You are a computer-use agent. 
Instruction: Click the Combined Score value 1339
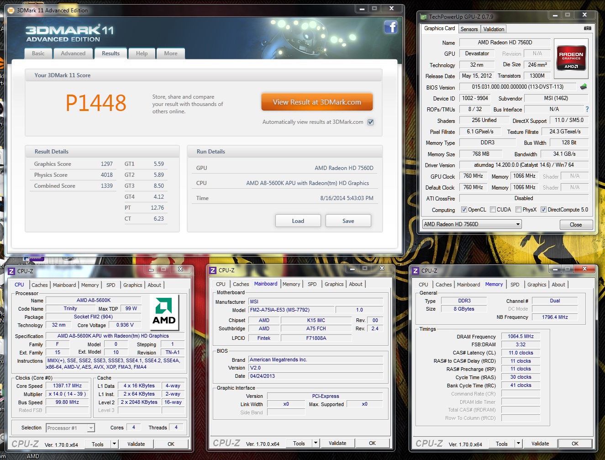107,186
